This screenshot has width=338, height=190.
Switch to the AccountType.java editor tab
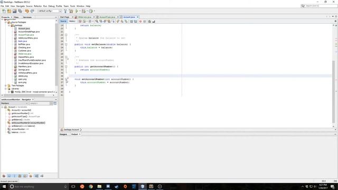click(x=107, y=17)
